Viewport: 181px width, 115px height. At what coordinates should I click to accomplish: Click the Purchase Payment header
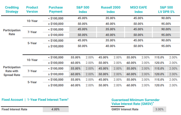tap(56, 9)
